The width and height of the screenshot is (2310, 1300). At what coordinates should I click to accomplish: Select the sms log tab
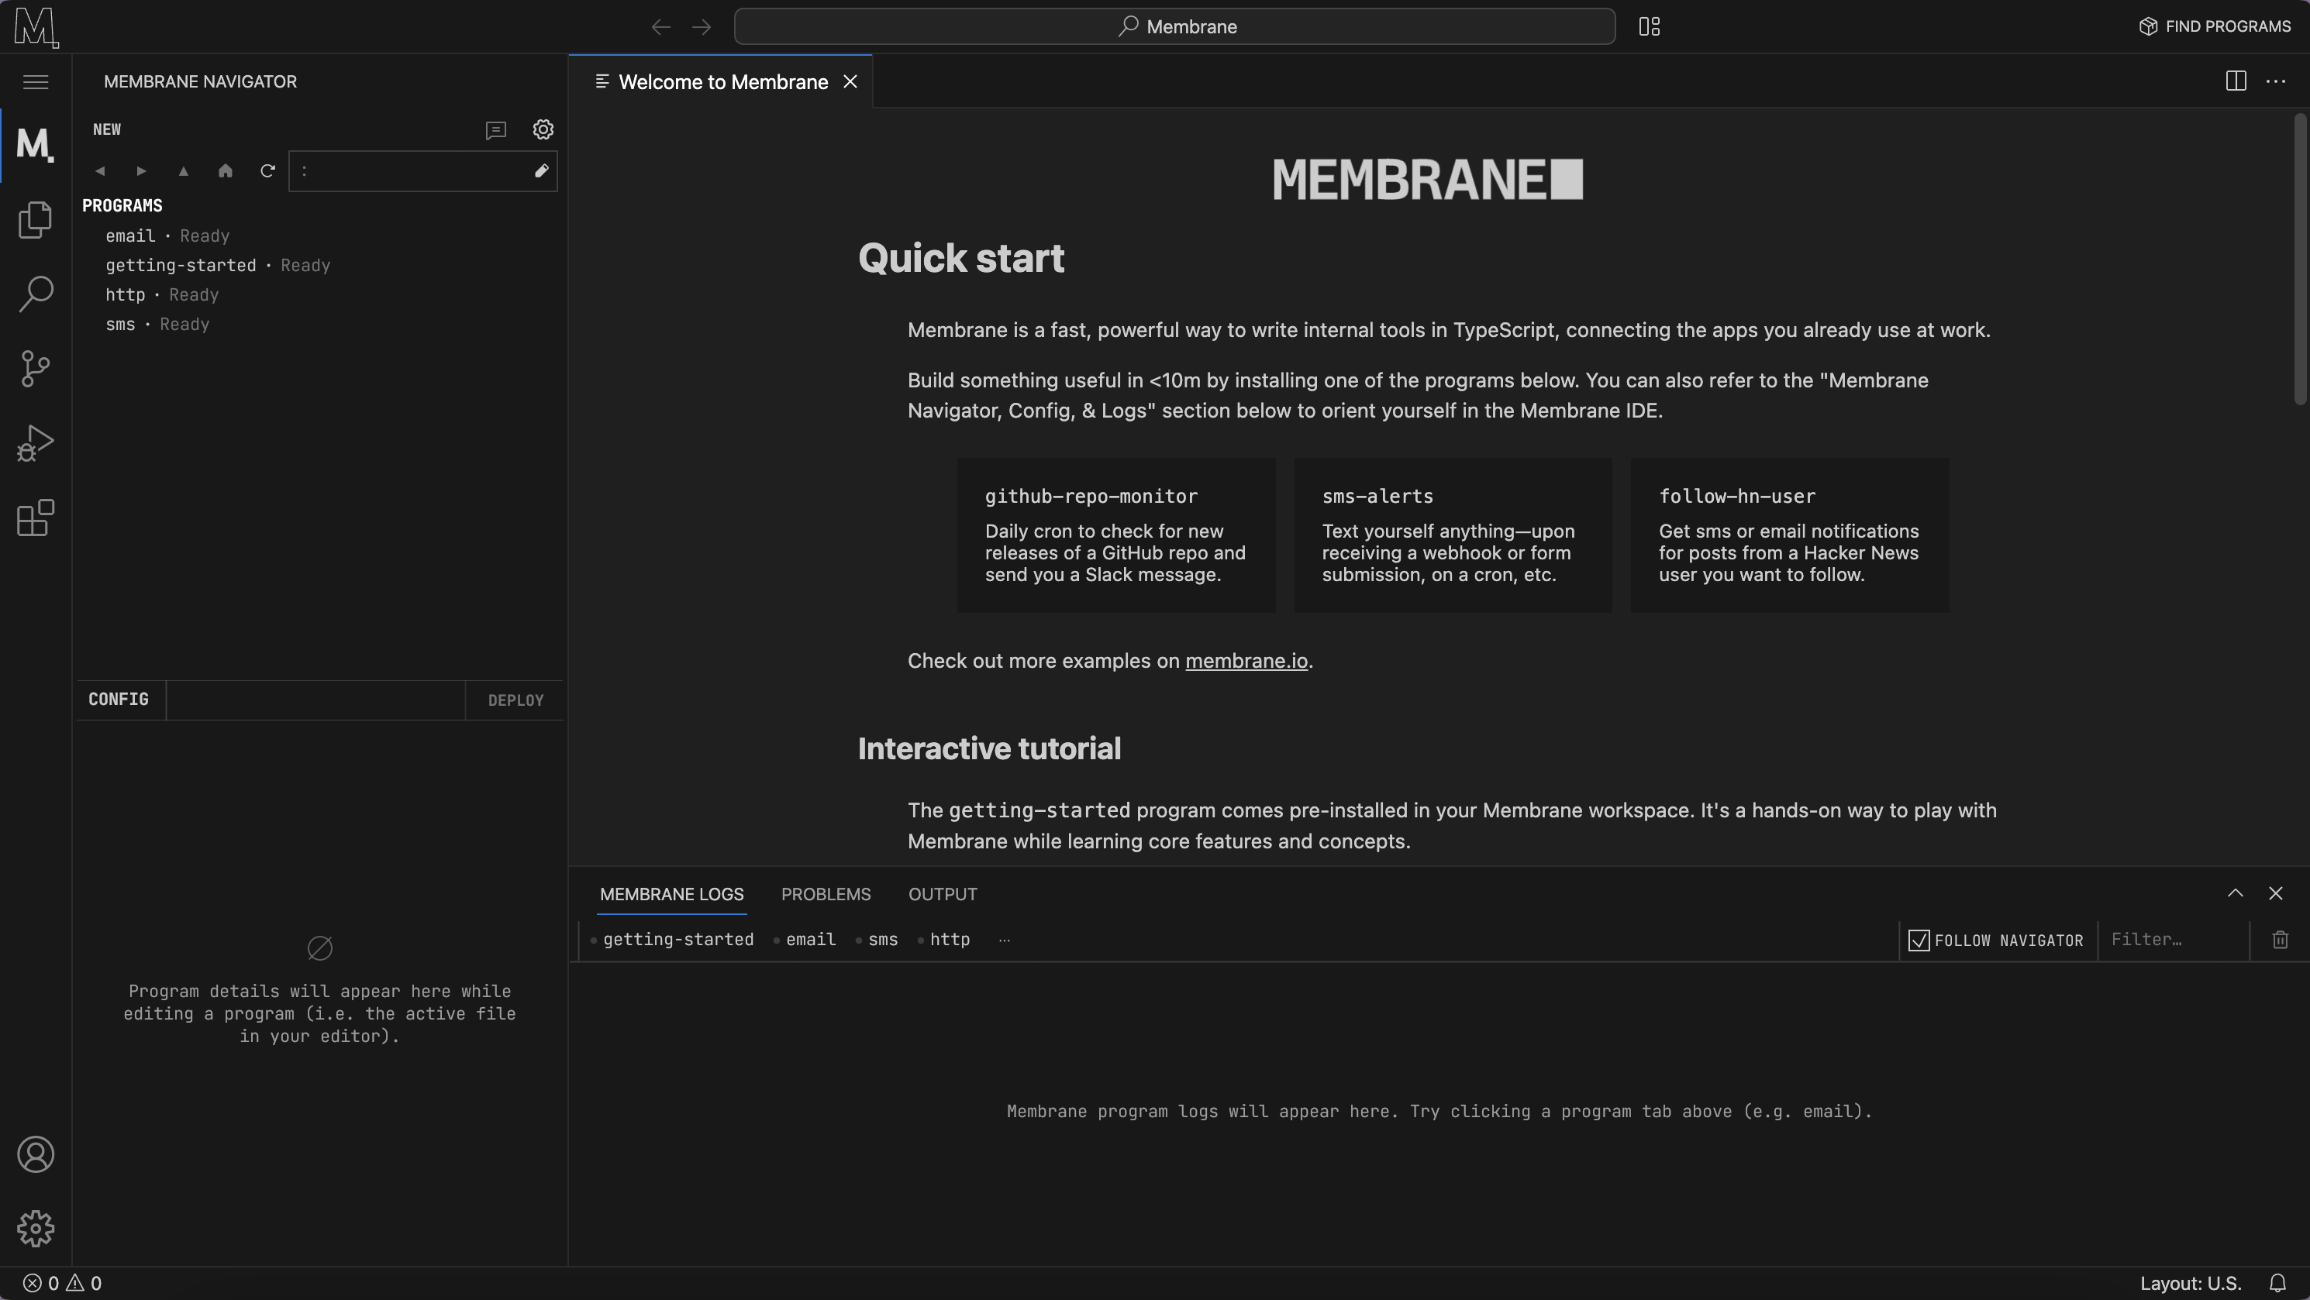tap(877, 939)
